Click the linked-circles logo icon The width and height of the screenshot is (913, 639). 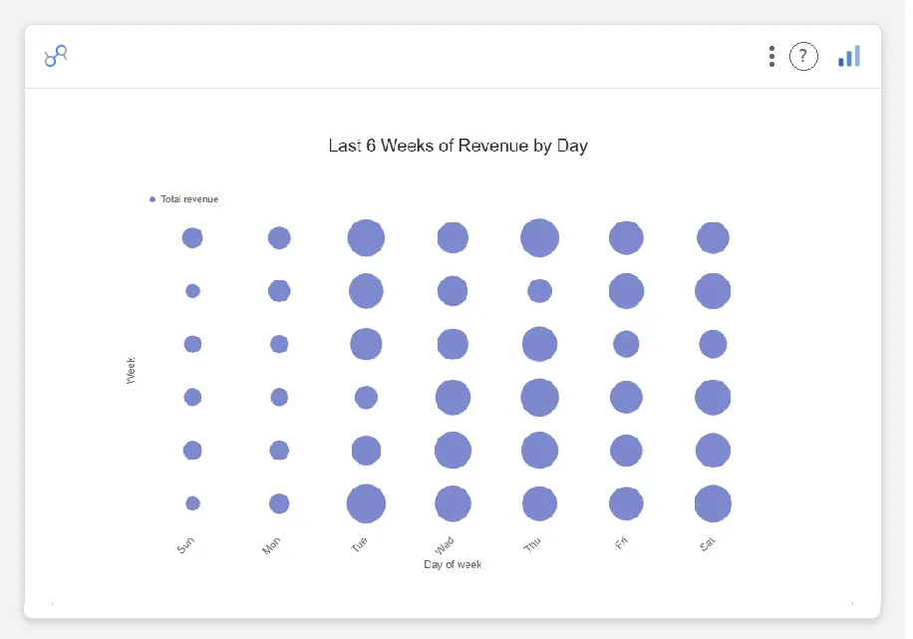click(x=56, y=56)
